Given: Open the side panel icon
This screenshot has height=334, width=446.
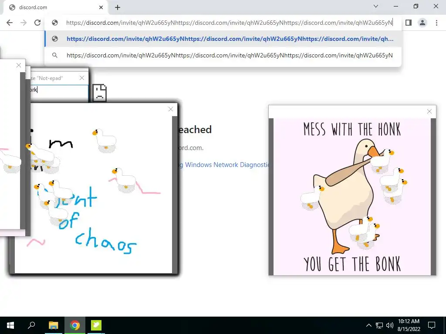Looking at the screenshot, I should click(409, 23).
